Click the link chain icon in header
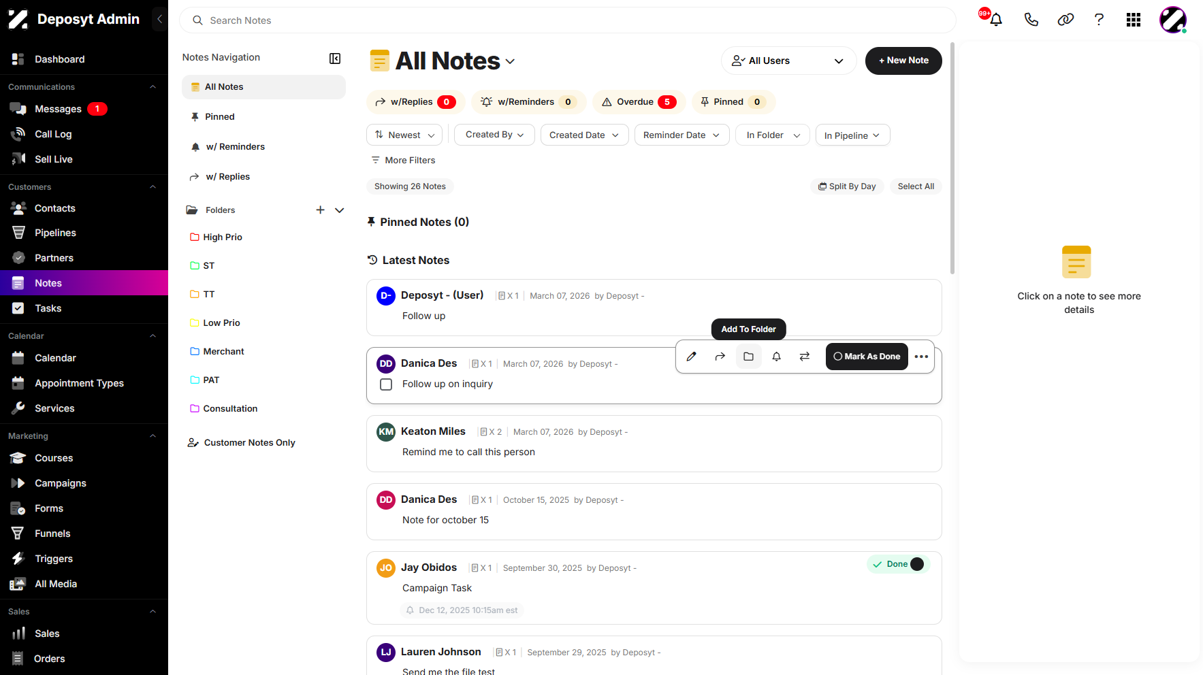This screenshot has height=675, width=1203. [x=1065, y=20]
